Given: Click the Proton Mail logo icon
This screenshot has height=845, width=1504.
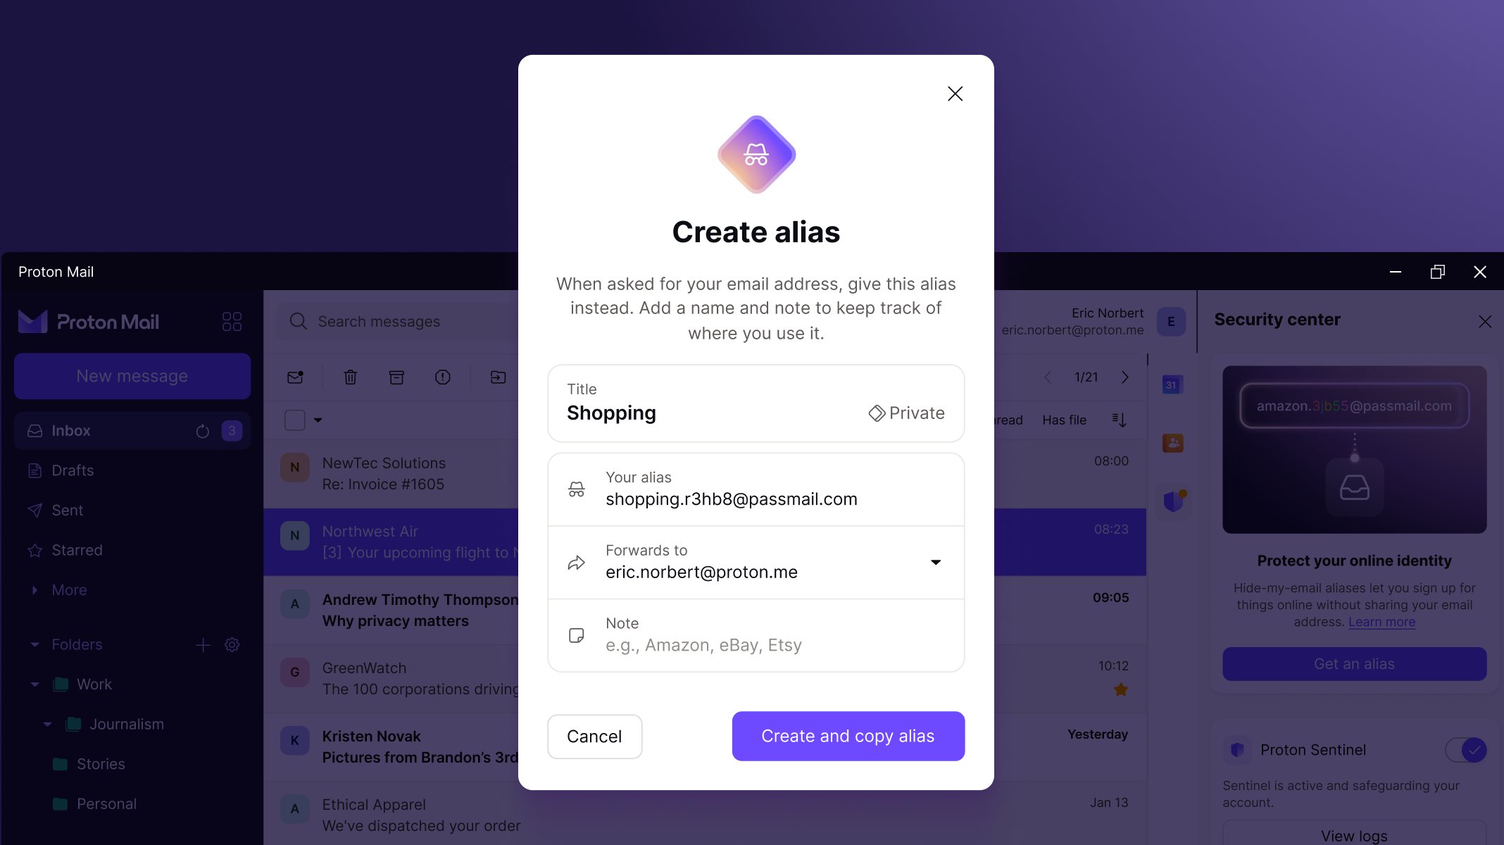Looking at the screenshot, I should 35,321.
